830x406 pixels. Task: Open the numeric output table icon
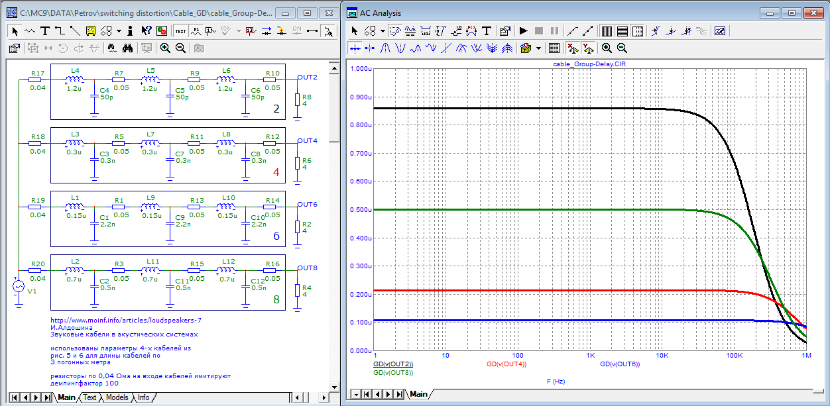(x=555, y=48)
